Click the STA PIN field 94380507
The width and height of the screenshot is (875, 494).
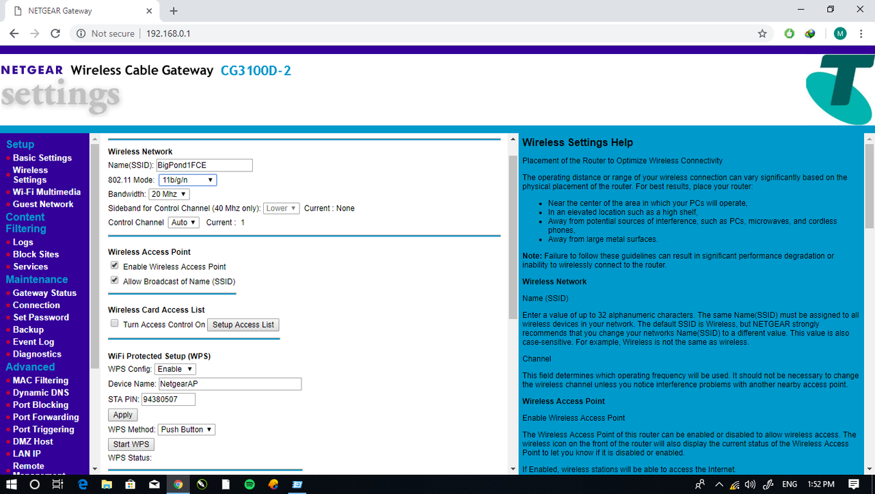[x=169, y=399]
